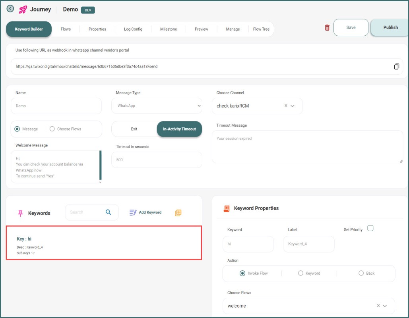Click the Journey rocket logo
The width and height of the screenshot is (409, 318).
point(23,10)
